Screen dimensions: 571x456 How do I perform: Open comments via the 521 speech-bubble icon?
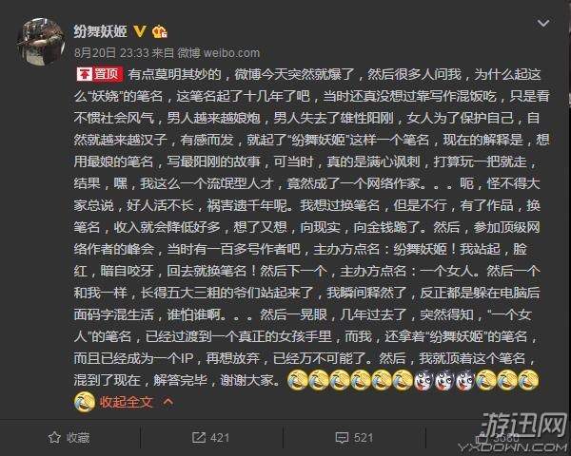342,438
